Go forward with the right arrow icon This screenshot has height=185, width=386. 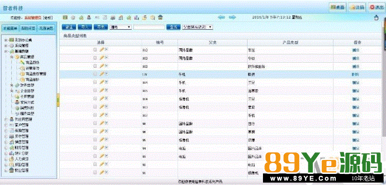[x=232, y=17]
